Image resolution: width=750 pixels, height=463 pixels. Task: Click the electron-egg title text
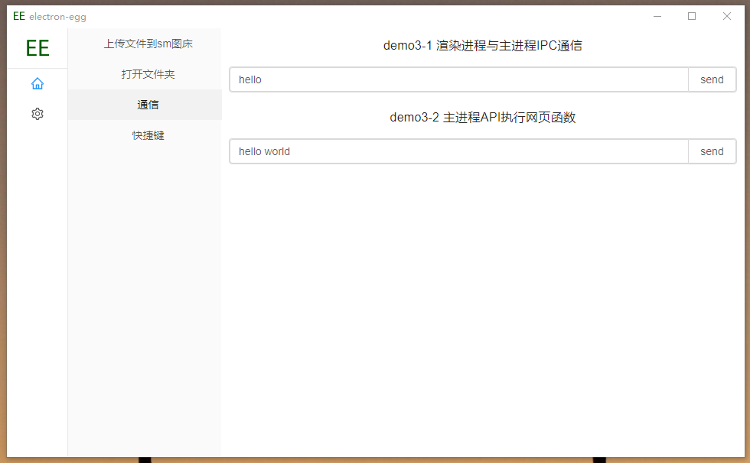pos(57,17)
